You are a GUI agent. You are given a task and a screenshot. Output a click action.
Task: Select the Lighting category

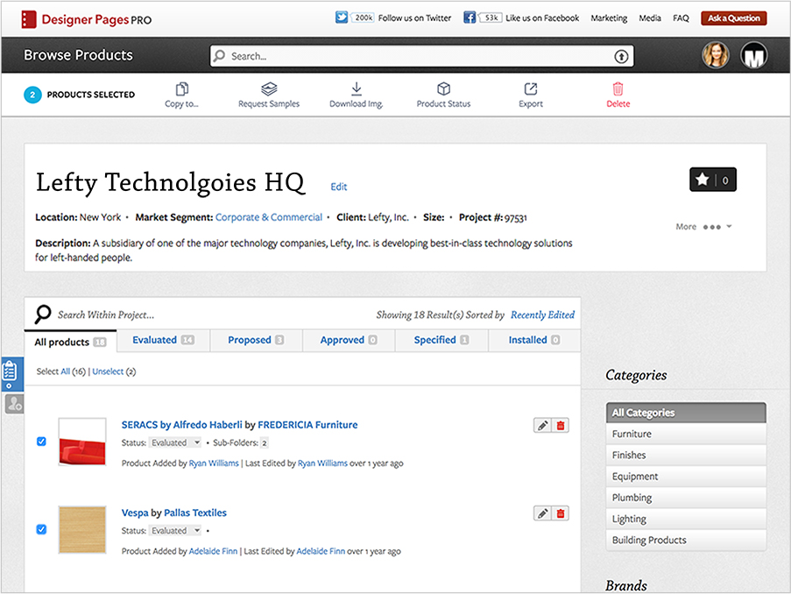686,519
